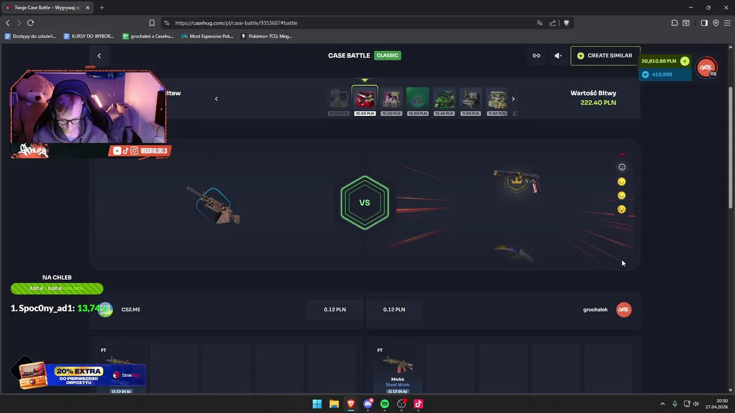The height and width of the screenshot is (413, 735).
Task: Show previous cases with left carousel arrow
Action: tap(216, 99)
